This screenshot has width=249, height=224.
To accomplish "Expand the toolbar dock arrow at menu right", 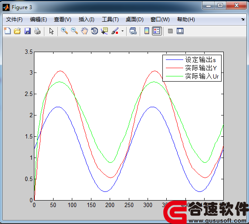I will (242, 20).
